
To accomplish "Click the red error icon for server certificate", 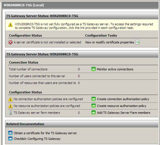I will point(10,42).
